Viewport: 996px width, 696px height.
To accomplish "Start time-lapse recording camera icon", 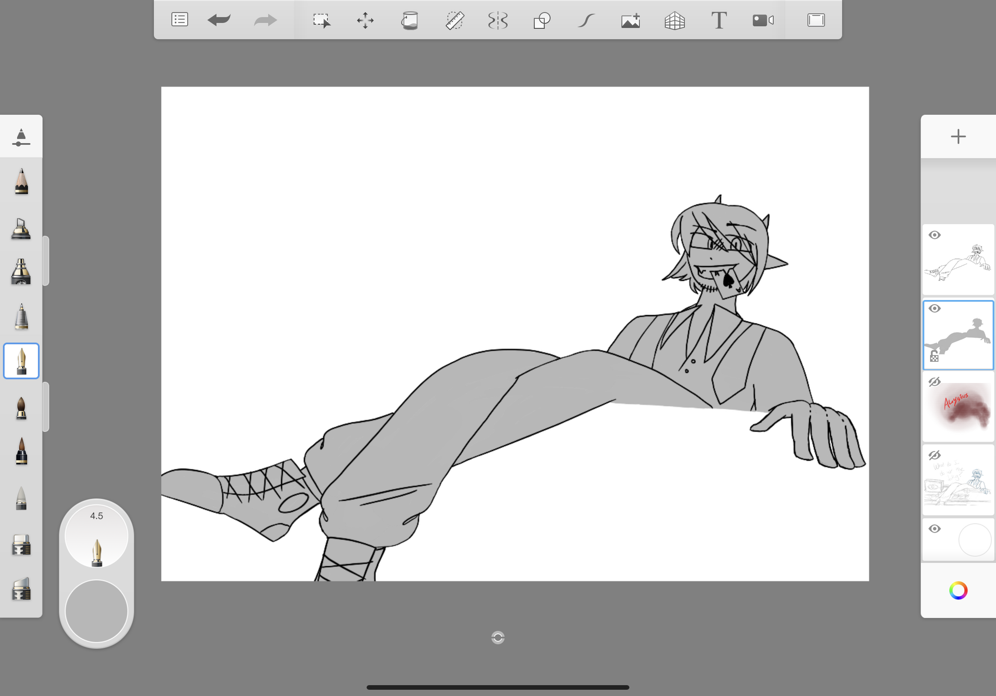I will pos(763,20).
